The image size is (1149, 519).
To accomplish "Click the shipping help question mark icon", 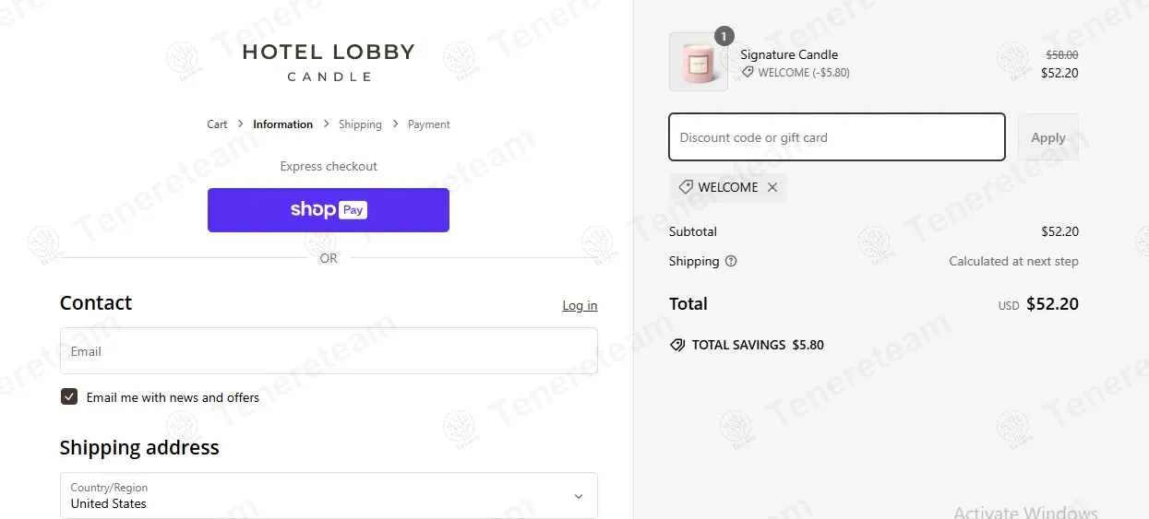I will point(731,262).
